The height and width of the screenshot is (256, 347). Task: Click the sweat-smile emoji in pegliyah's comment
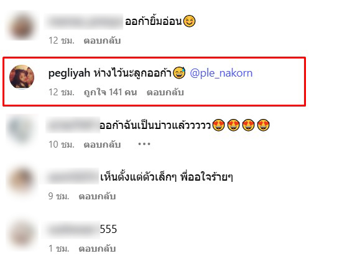click(179, 73)
